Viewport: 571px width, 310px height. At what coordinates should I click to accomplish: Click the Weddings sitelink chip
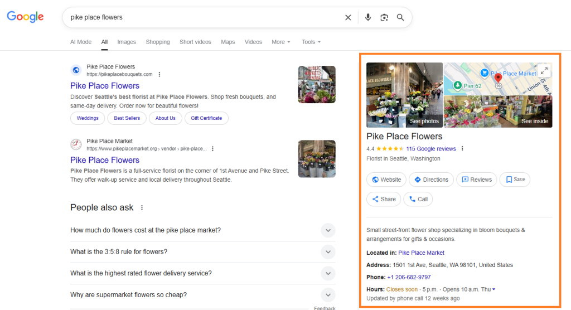coord(88,118)
